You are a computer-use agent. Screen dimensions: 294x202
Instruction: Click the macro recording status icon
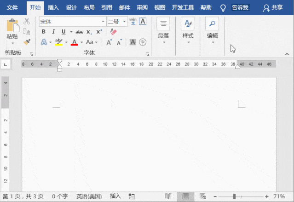[132, 196]
